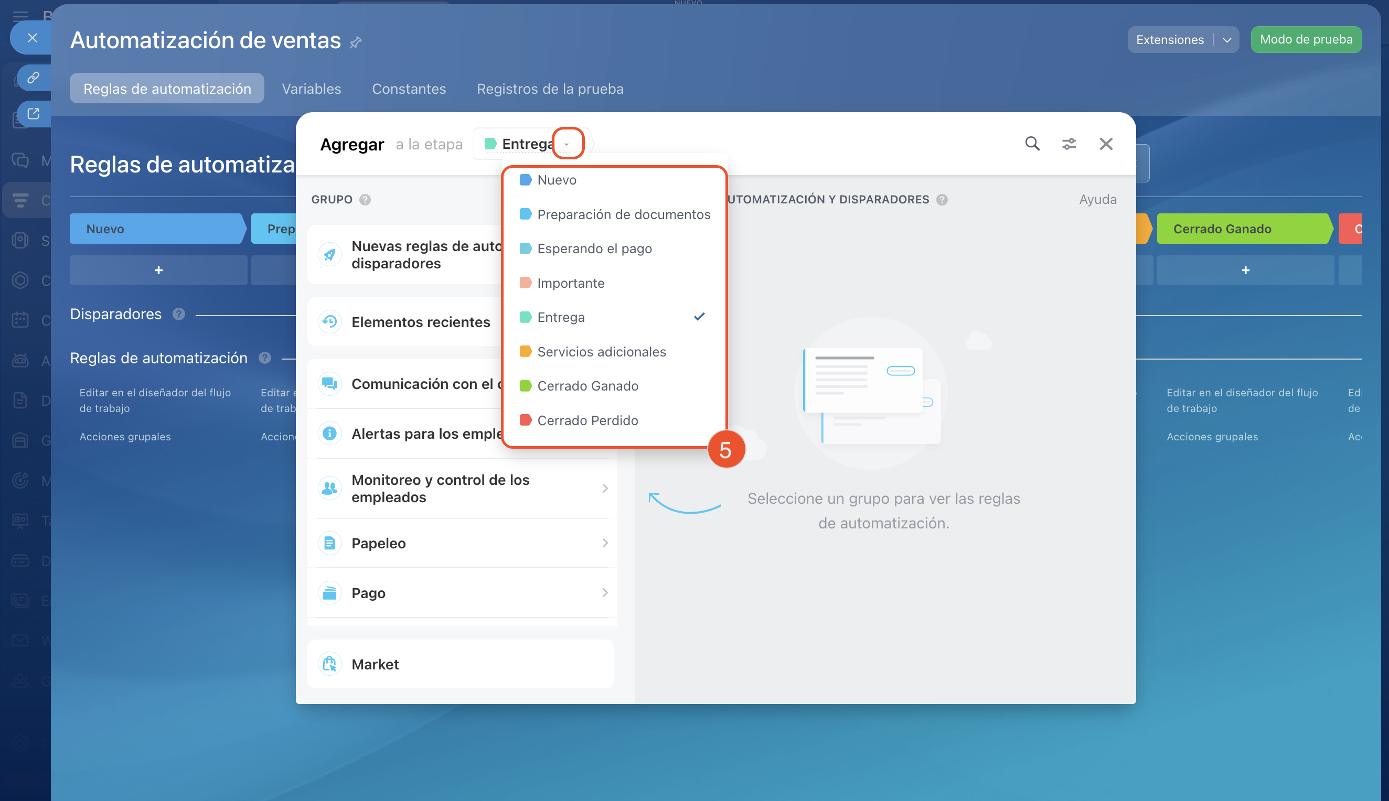Click the pin icon beside Automatización de ventas
Image resolution: width=1389 pixels, height=801 pixels.
coord(356,42)
